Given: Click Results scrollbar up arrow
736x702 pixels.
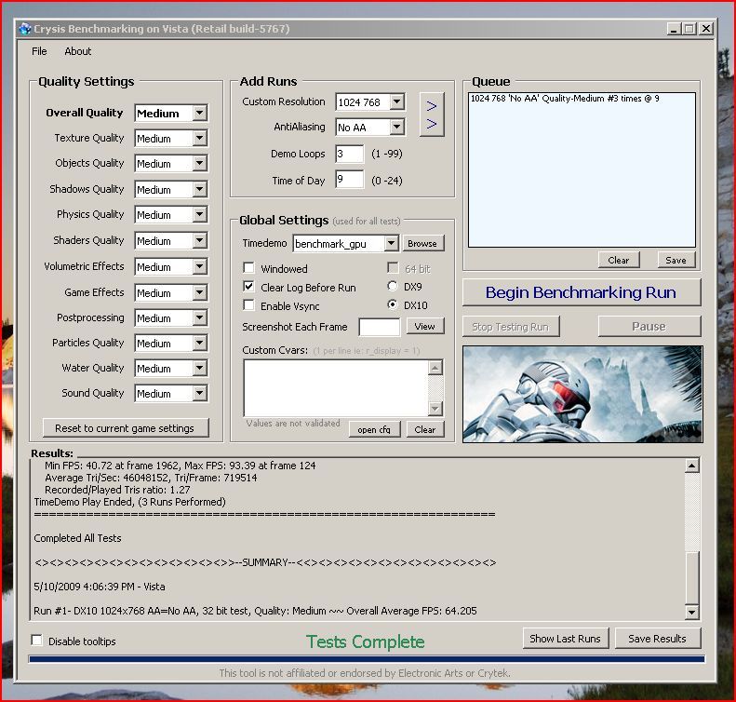Looking at the screenshot, I should (692, 466).
